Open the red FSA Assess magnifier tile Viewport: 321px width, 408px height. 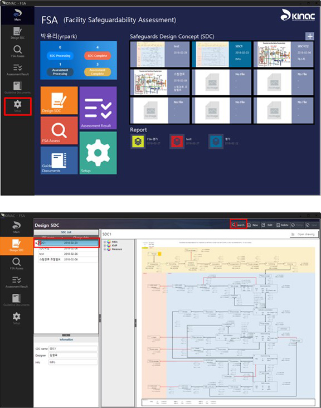coord(59,130)
